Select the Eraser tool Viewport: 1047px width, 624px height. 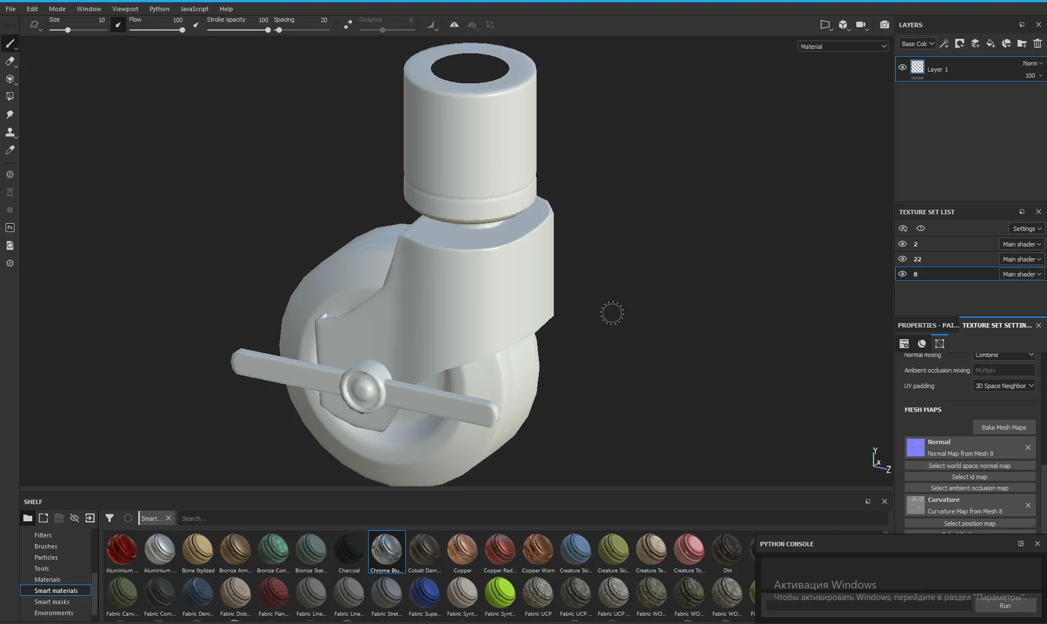[x=9, y=61]
